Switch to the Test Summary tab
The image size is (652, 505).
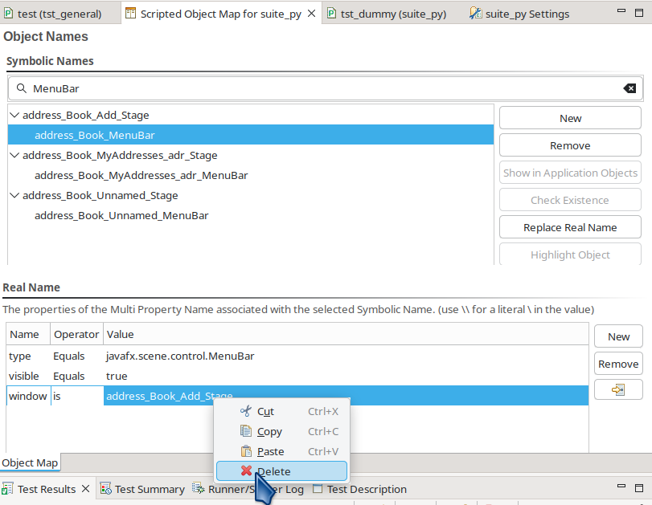point(149,489)
